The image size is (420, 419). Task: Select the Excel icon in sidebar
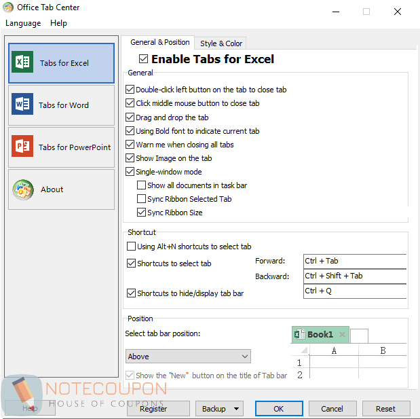22,62
